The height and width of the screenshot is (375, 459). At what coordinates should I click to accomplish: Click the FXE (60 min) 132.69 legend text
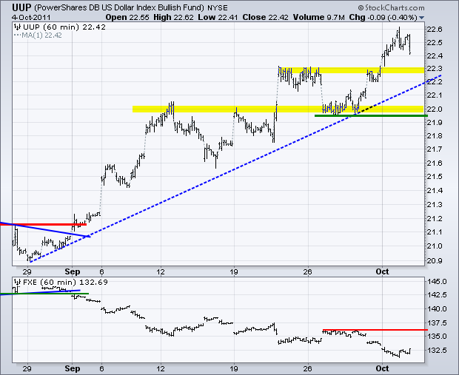(65, 283)
